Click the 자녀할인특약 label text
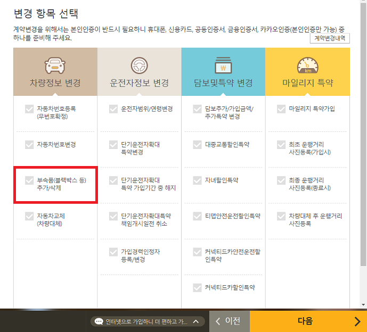Screen dimensions: 367x332 click(x=222, y=180)
